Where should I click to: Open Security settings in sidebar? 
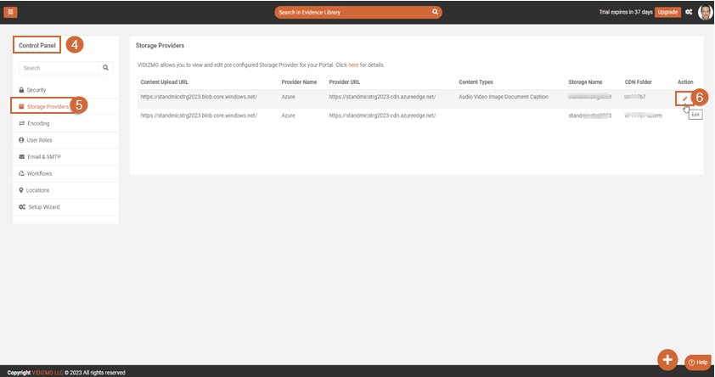click(37, 89)
